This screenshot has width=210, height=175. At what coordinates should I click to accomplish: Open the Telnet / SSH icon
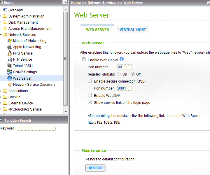(10, 66)
